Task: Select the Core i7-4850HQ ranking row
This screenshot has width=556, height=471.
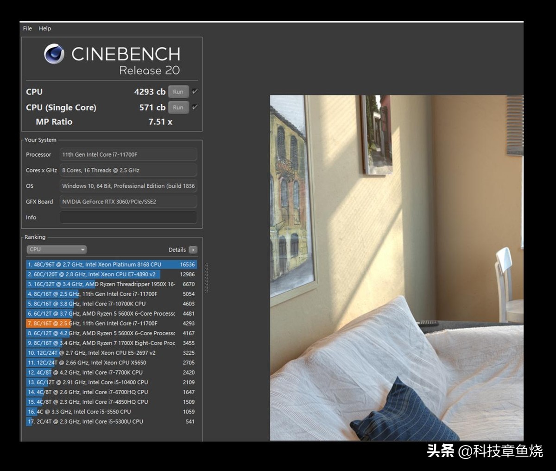Action: [x=112, y=402]
